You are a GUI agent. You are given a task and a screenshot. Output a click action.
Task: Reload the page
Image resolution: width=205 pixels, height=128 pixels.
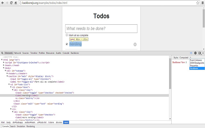pos(12,3)
